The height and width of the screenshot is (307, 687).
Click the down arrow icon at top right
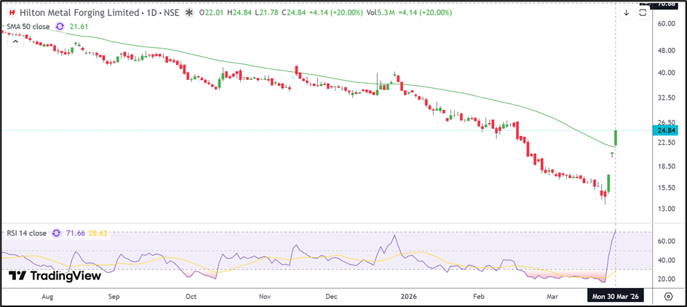click(626, 12)
